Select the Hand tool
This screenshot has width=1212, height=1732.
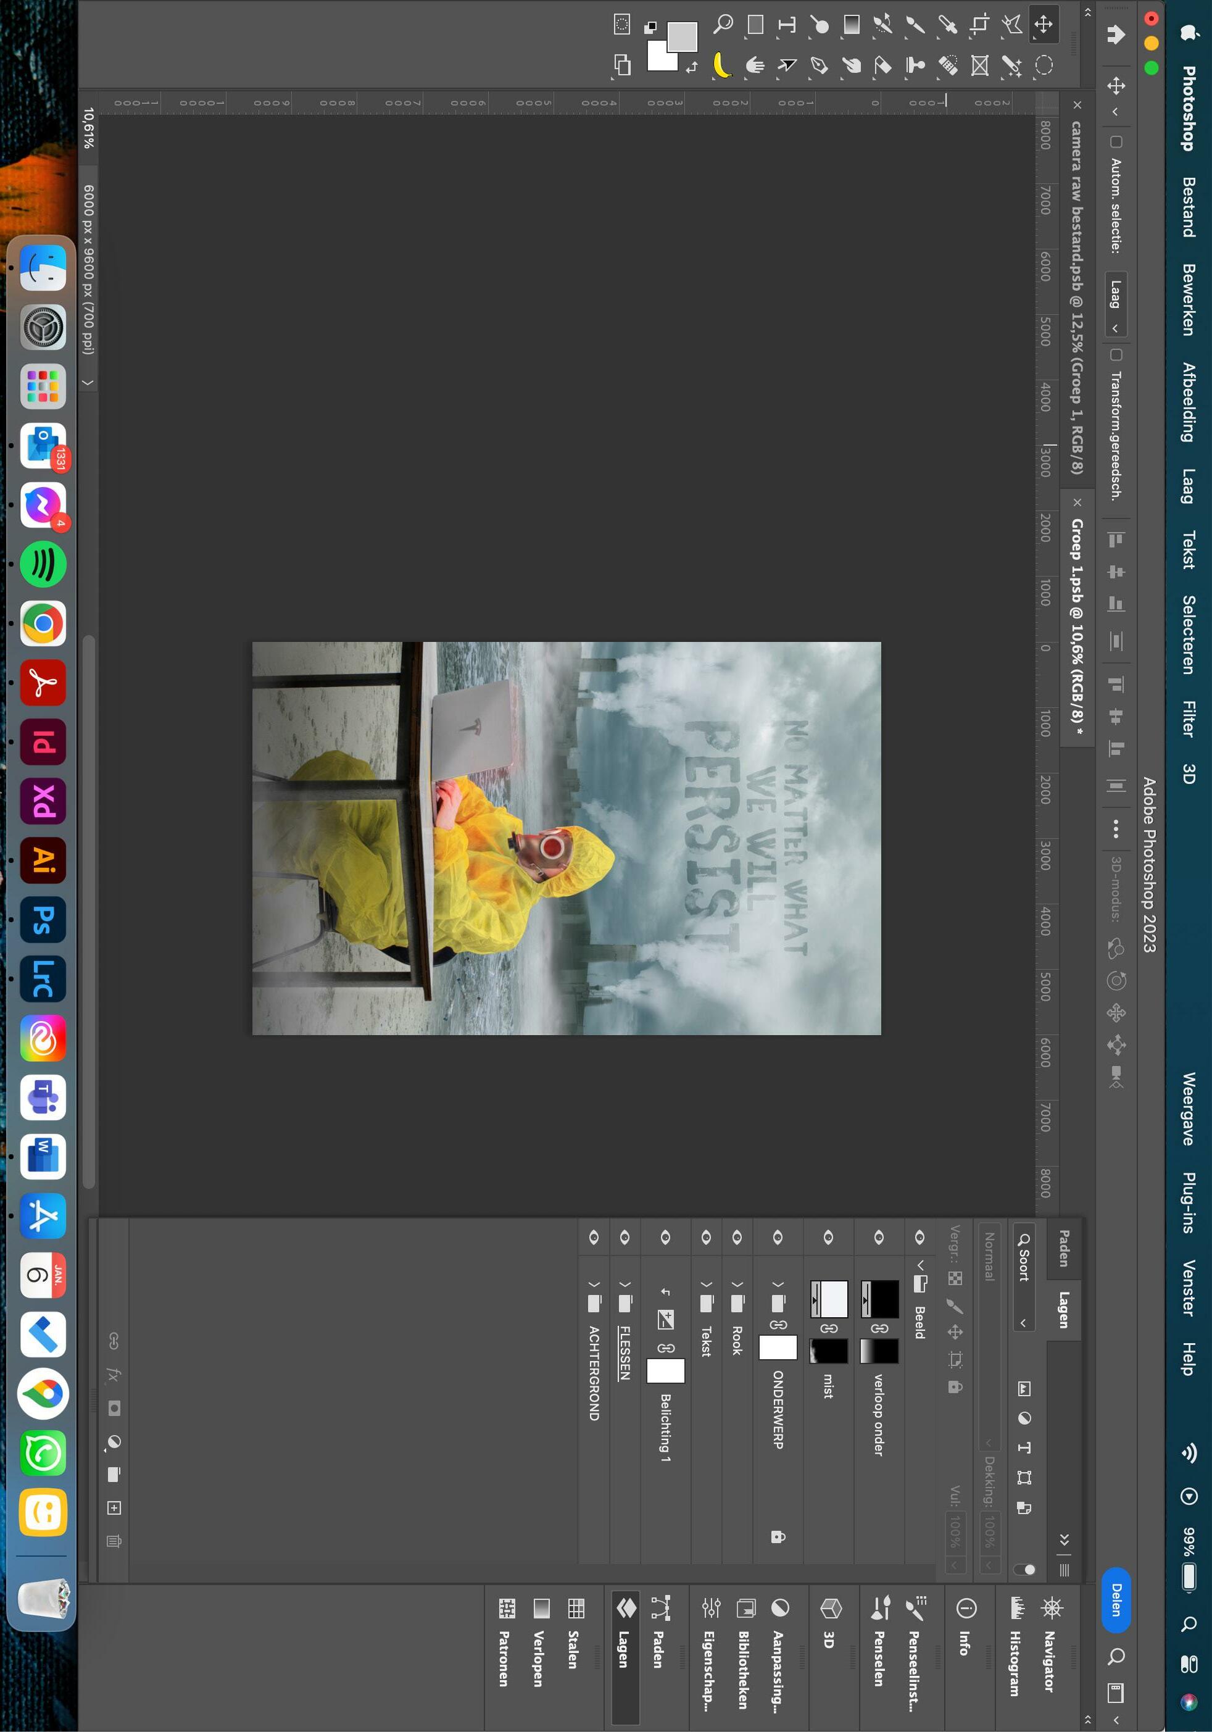pos(755,65)
